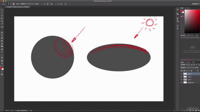The height and width of the screenshot is (112, 200).
Task: Click foreground color swatch in toolbox
Action: click(1, 68)
